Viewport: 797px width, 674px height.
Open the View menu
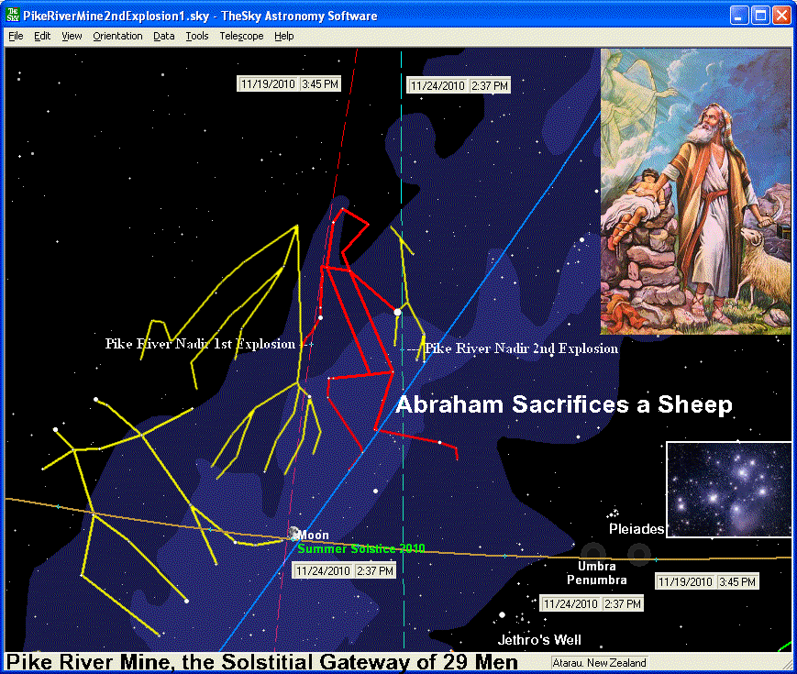pyautogui.click(x=72, y=36)
